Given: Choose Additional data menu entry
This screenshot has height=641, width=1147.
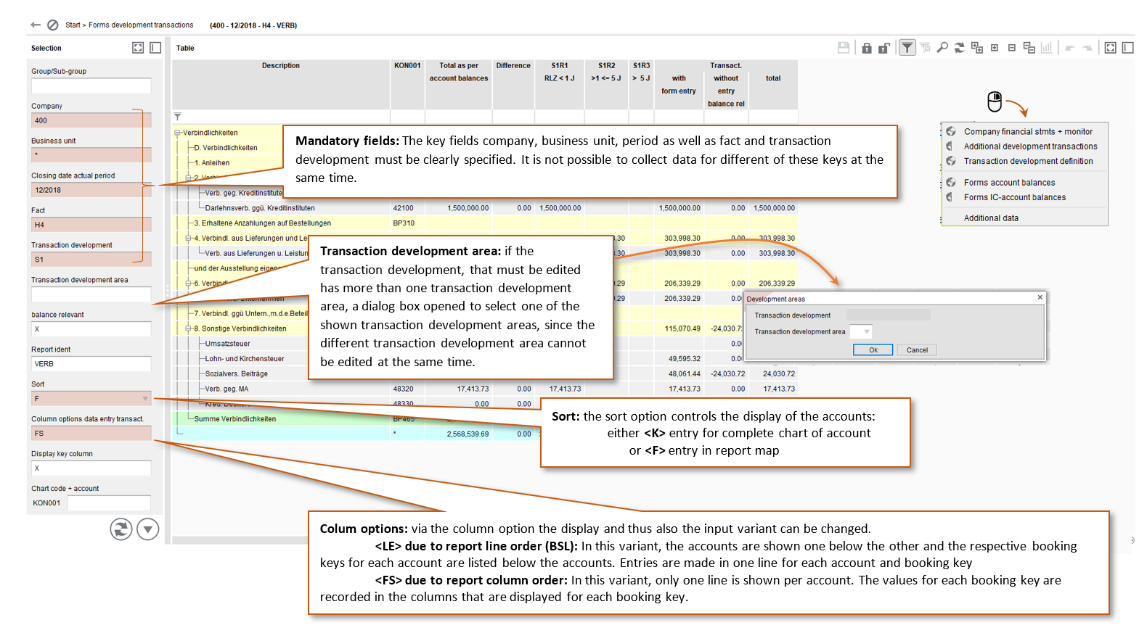Looking at the screenshot, I should click(991, 218).
